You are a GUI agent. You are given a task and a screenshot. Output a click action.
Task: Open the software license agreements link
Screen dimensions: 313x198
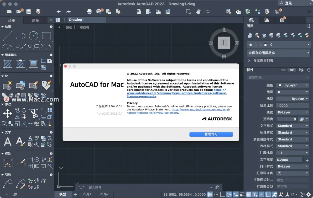pos(177,93)
